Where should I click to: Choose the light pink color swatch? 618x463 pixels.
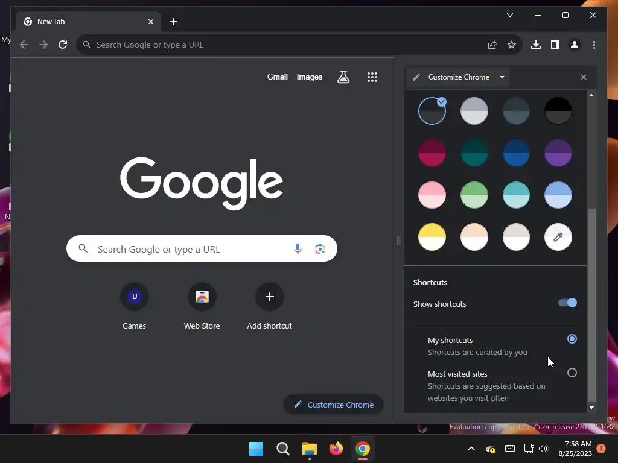[432, 195]
